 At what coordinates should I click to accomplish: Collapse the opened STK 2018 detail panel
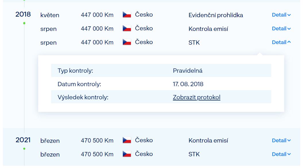[x=281, y=42]
